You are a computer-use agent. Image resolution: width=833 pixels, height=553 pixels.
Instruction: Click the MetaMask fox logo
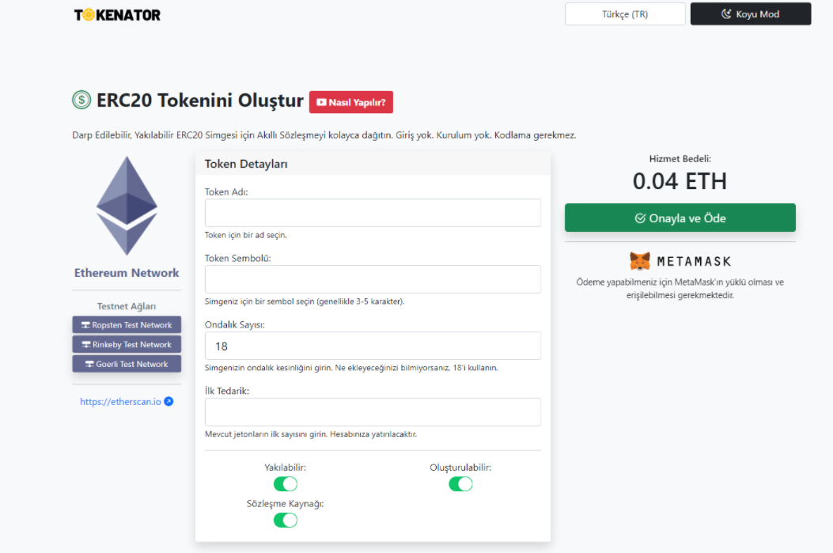coord(640,261)
